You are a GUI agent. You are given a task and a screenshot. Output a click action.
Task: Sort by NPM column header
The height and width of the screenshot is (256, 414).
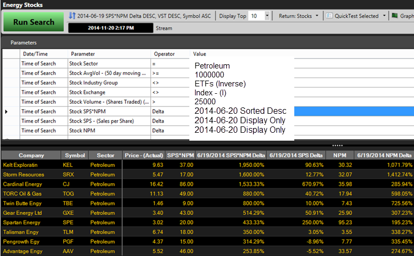pyautogui.click(x=340, y=155)
